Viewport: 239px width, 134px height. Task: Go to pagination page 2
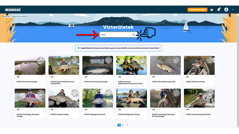coord(122,125)
